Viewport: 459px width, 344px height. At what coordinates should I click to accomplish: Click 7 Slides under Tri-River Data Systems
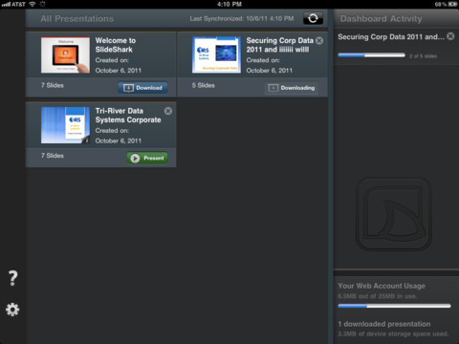53,156
